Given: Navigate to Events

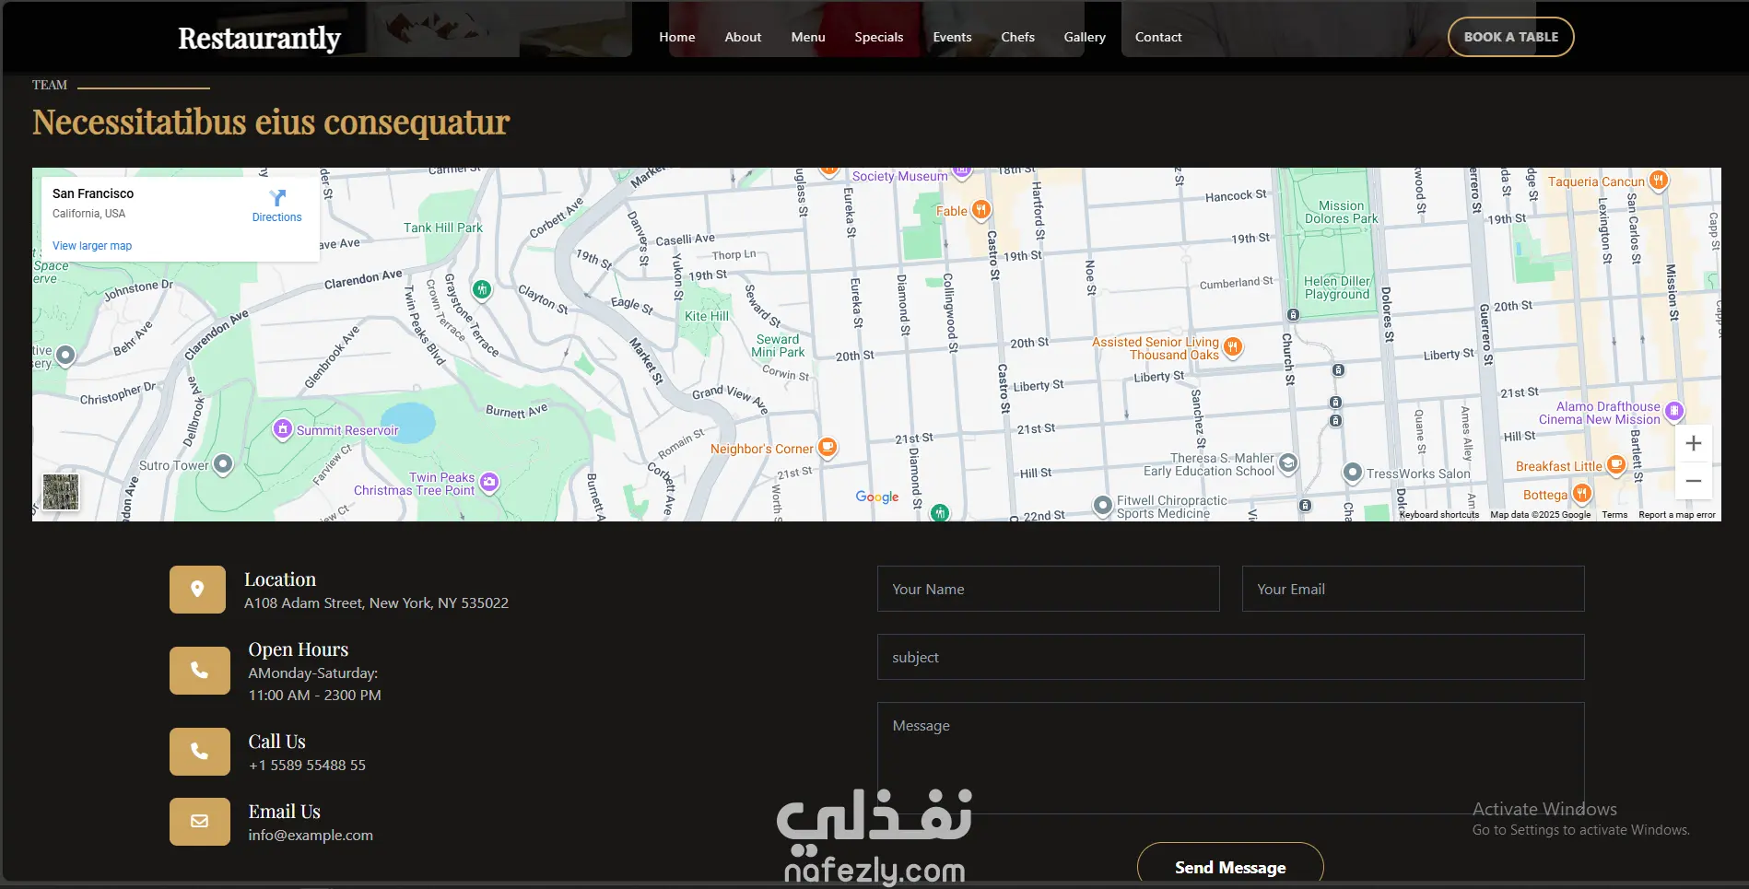Looking at the screenshot, I should coord(952,37).
